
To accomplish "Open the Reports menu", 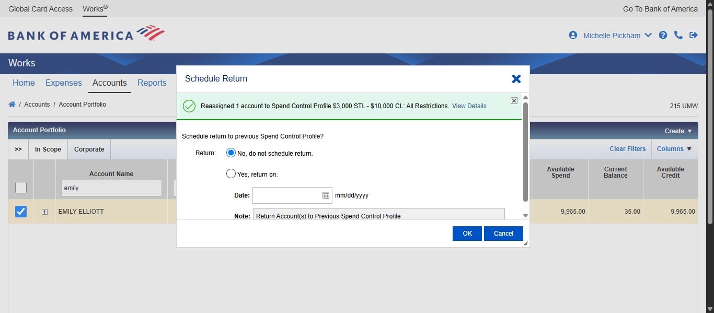I will (152, 83).
